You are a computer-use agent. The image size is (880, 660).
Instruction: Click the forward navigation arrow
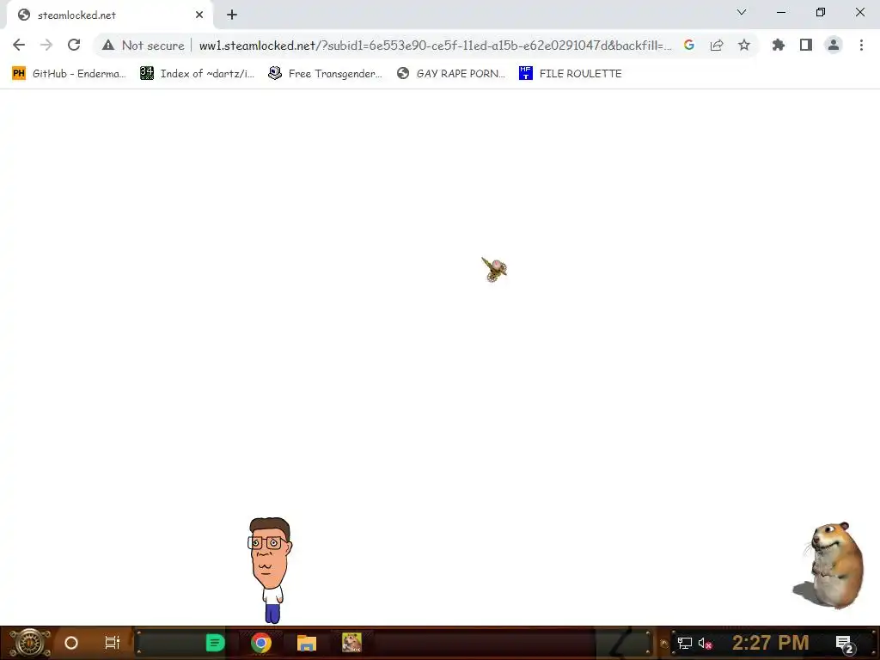tap(46, 45)
